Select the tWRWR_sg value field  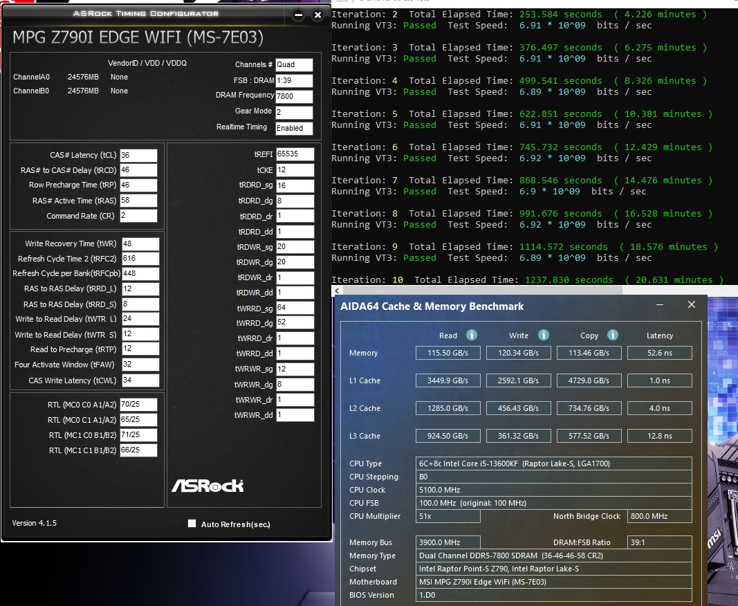(x=295, y=369)
